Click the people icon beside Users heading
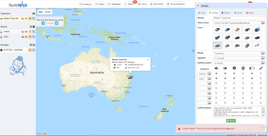The image size is (268, 136). click(34, 27)
